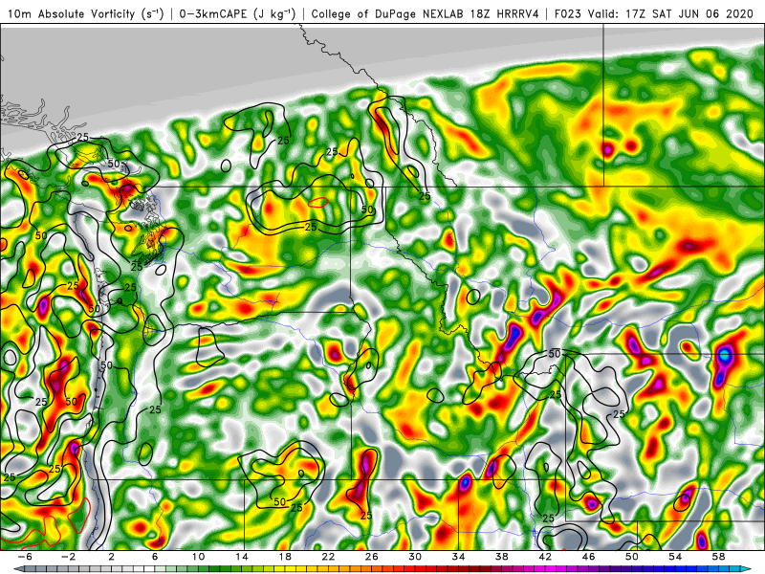Click the 42 label on the color scale
The width and height of the screenshot is (765, 574).
[x=545, y=557]
